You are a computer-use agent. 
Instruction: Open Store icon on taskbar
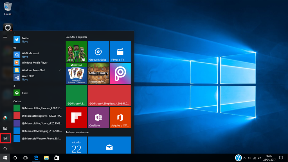[x=57, y=158]
